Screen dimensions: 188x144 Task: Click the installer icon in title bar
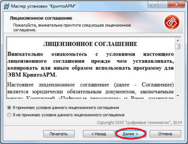point(6,6)
